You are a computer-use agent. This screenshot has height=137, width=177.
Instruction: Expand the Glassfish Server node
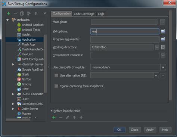pyautogui.click(x=13, y=64)
